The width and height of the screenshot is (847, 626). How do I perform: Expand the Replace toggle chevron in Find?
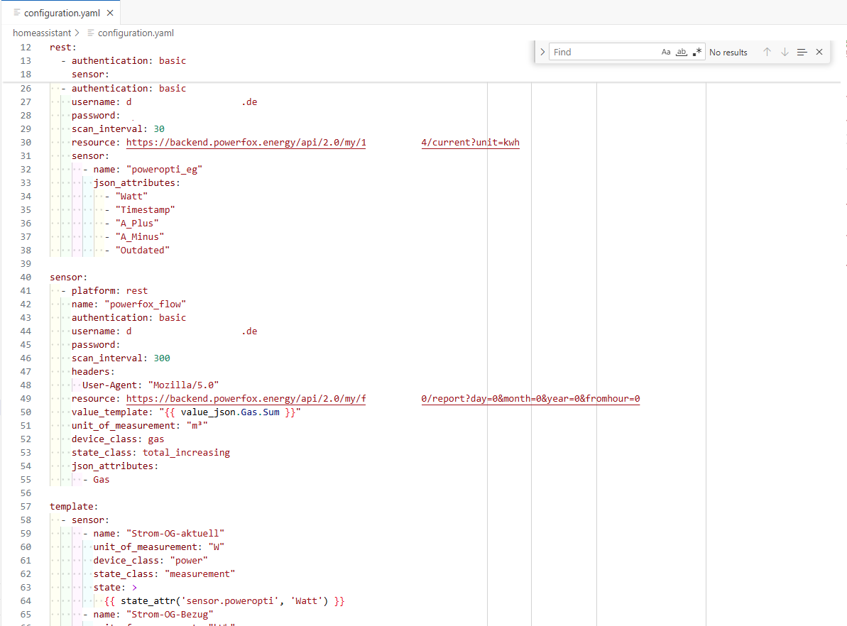542,52
